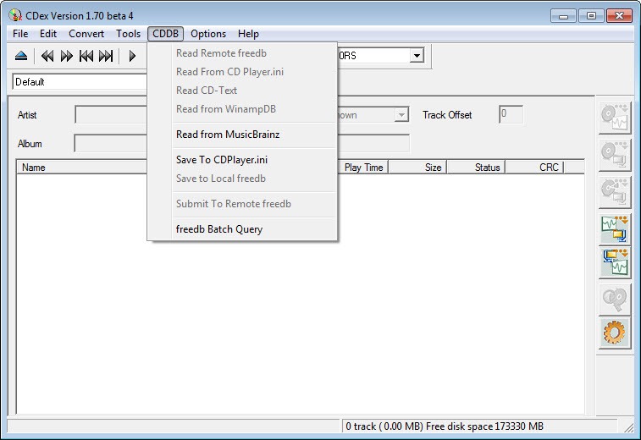Click the rewind playback button

(47, 56)
